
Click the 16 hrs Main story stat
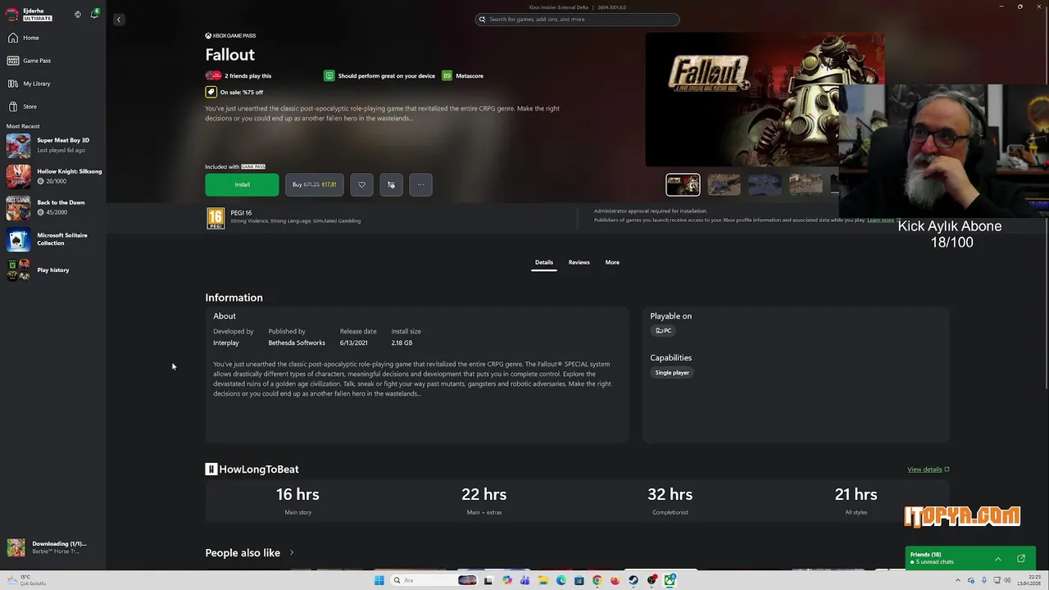click(297, 501)
